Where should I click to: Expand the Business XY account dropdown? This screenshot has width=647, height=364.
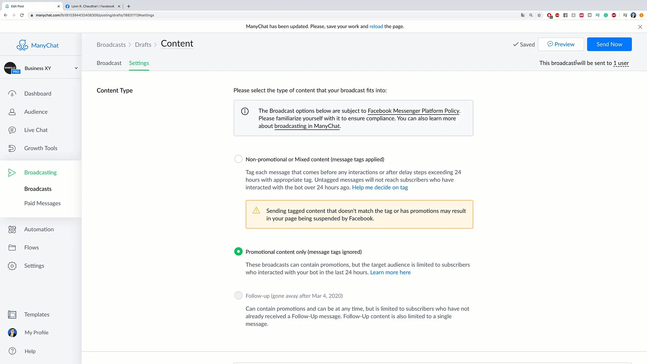76,68
